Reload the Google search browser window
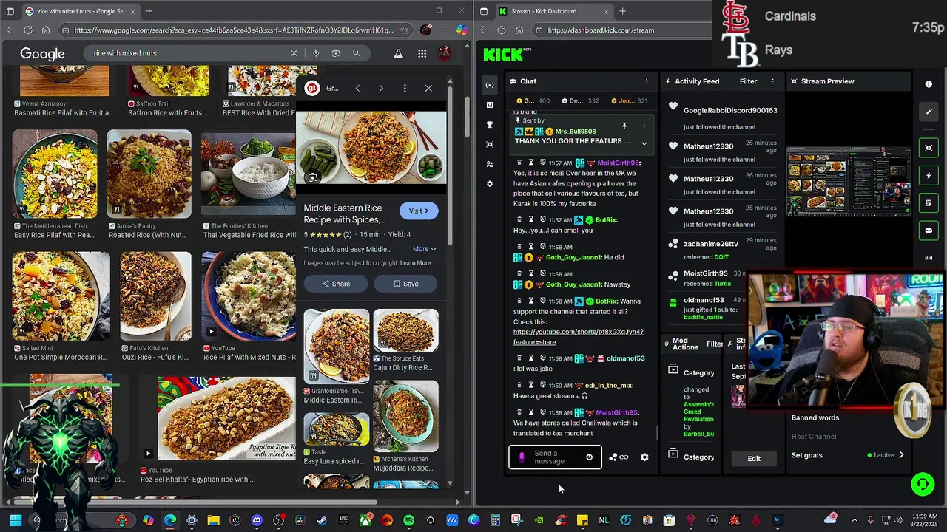This screenshot has height=532, width=947. pos(28,30)
